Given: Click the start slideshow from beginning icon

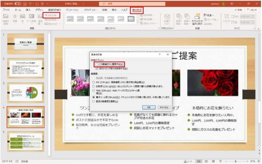Looking at the screenshot, I should click(x=43, y=4).
